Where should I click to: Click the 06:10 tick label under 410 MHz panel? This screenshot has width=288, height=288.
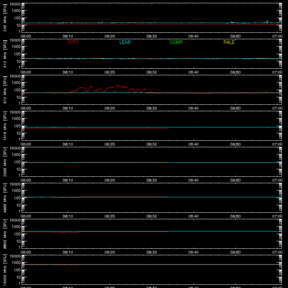click(68, 72)
